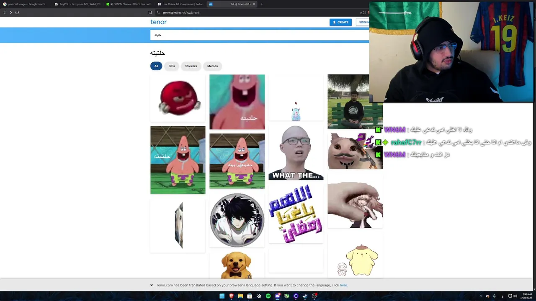Follow the 'here' link to change language
The image size is (536, 301).
click(343, 285)
